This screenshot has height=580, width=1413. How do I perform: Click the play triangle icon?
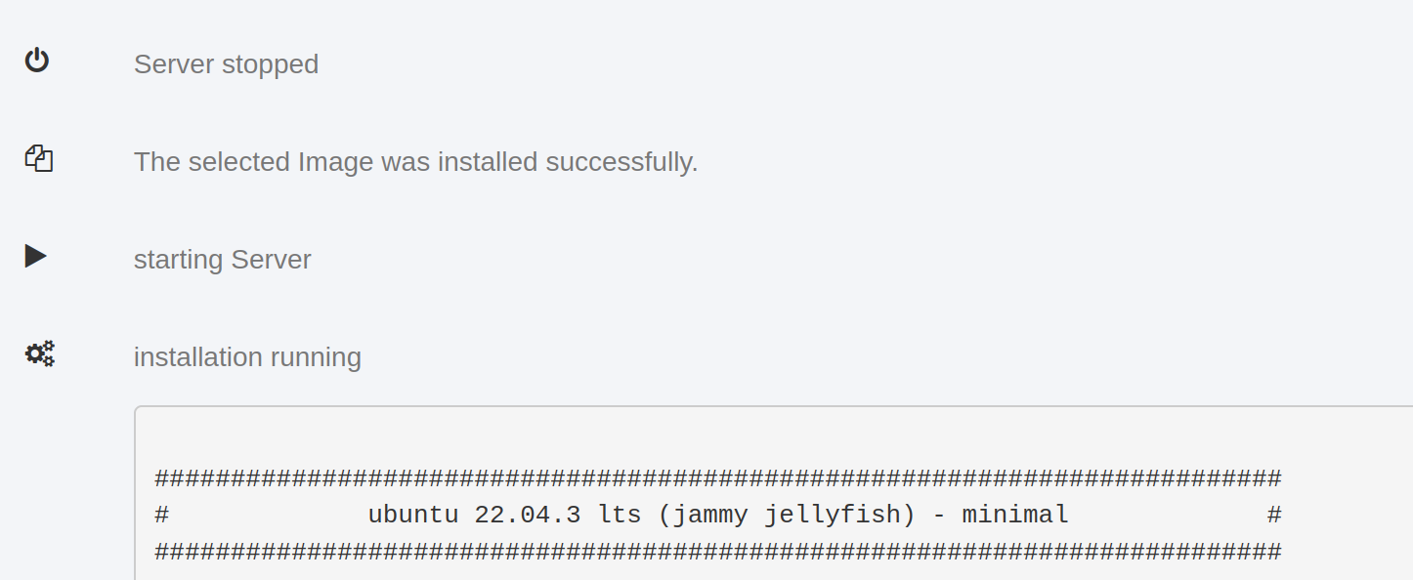tap(36, 256)
